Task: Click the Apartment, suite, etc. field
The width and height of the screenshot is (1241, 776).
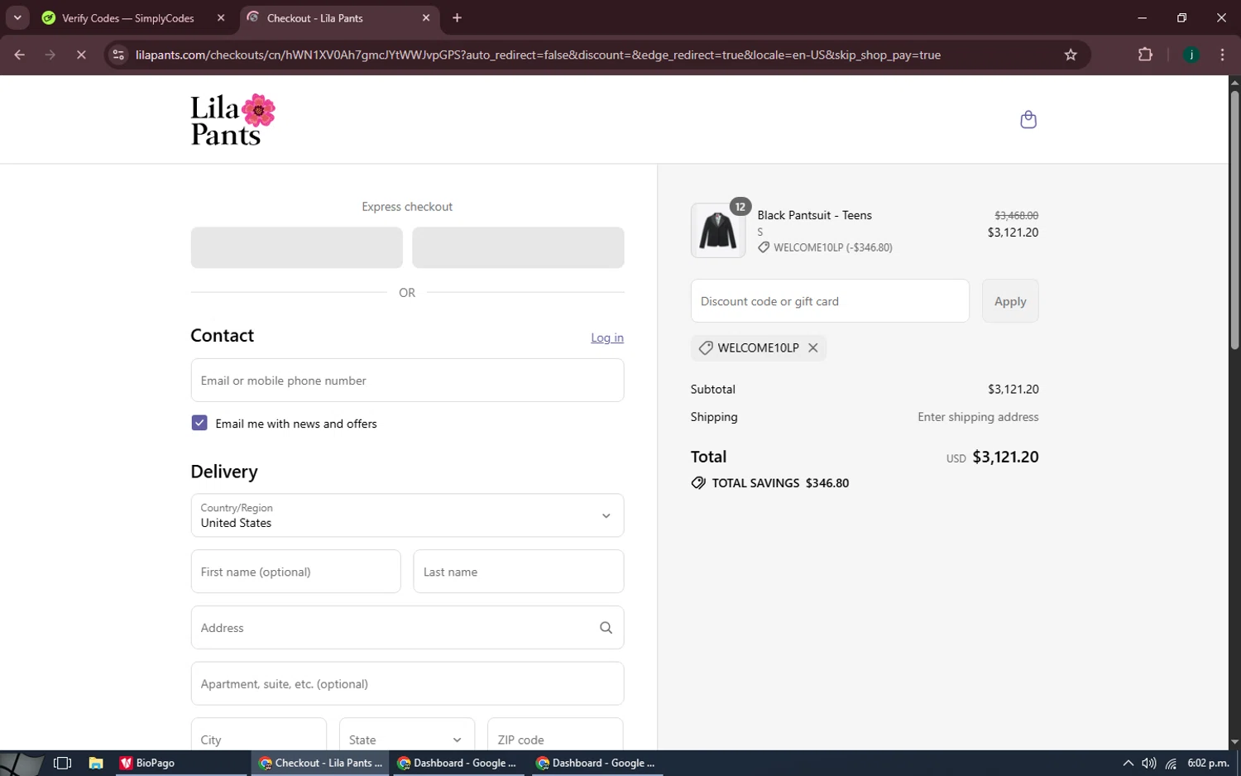Action: point(407,683)
